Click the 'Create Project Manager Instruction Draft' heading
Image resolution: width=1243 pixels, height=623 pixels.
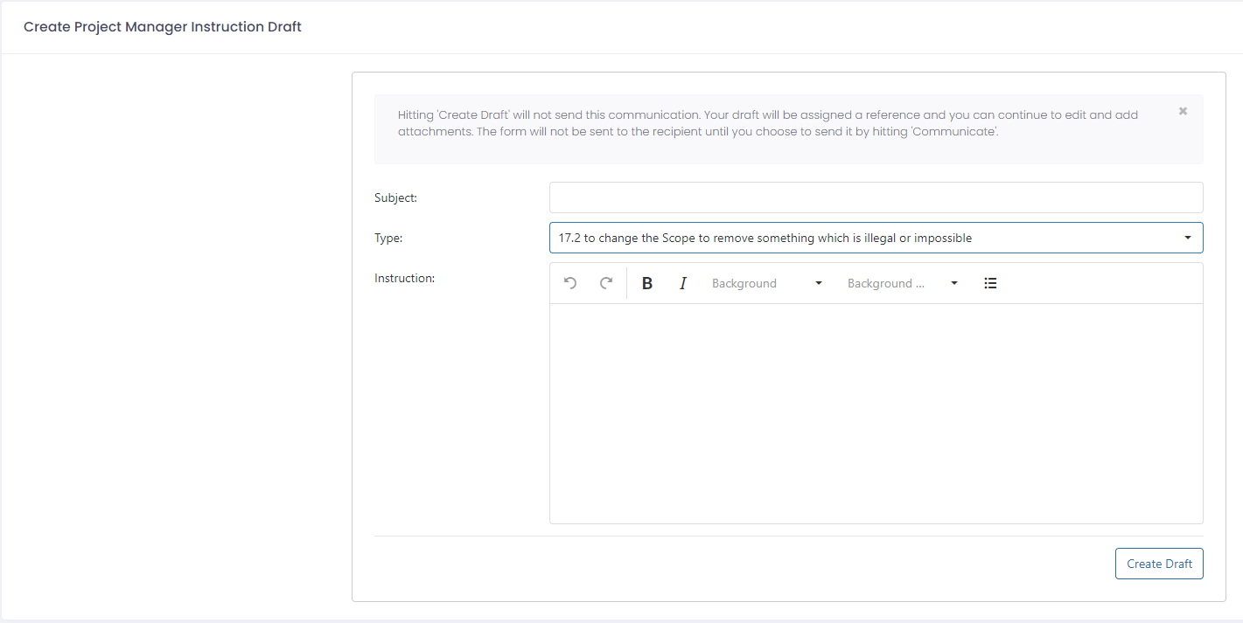163,27
